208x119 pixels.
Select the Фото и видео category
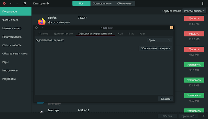click(16, 20)
